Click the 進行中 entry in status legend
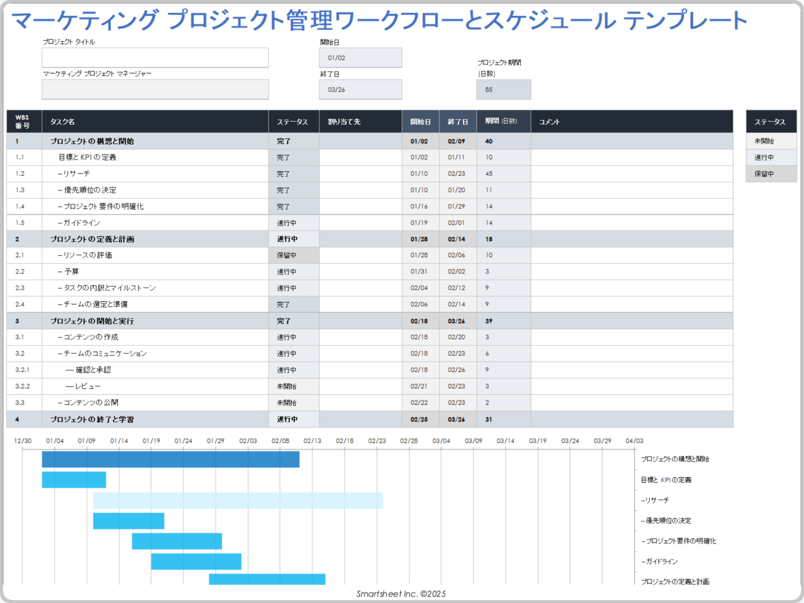 (x=771, y=157)
